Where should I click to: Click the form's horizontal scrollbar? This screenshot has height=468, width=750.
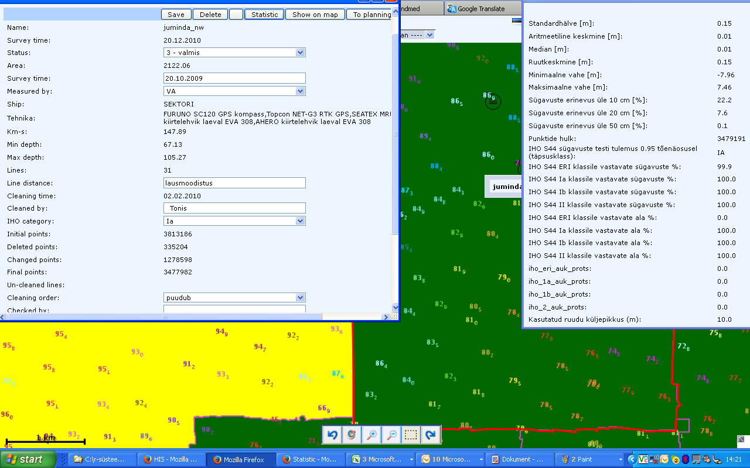[x=165, y=317]
